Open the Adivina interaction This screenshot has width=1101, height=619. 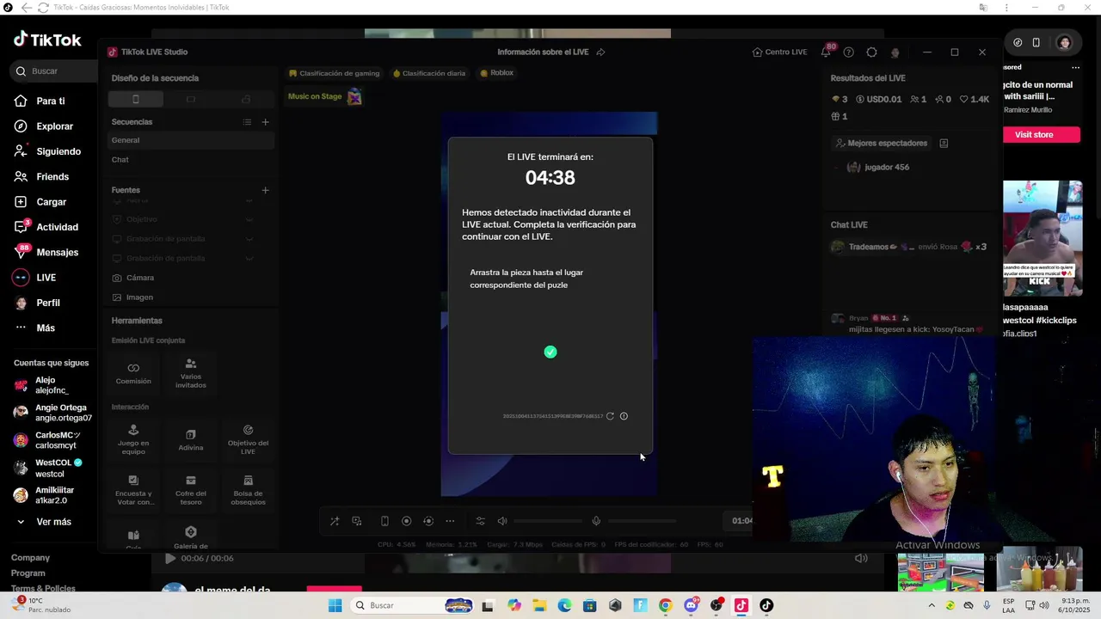(191, 439)
